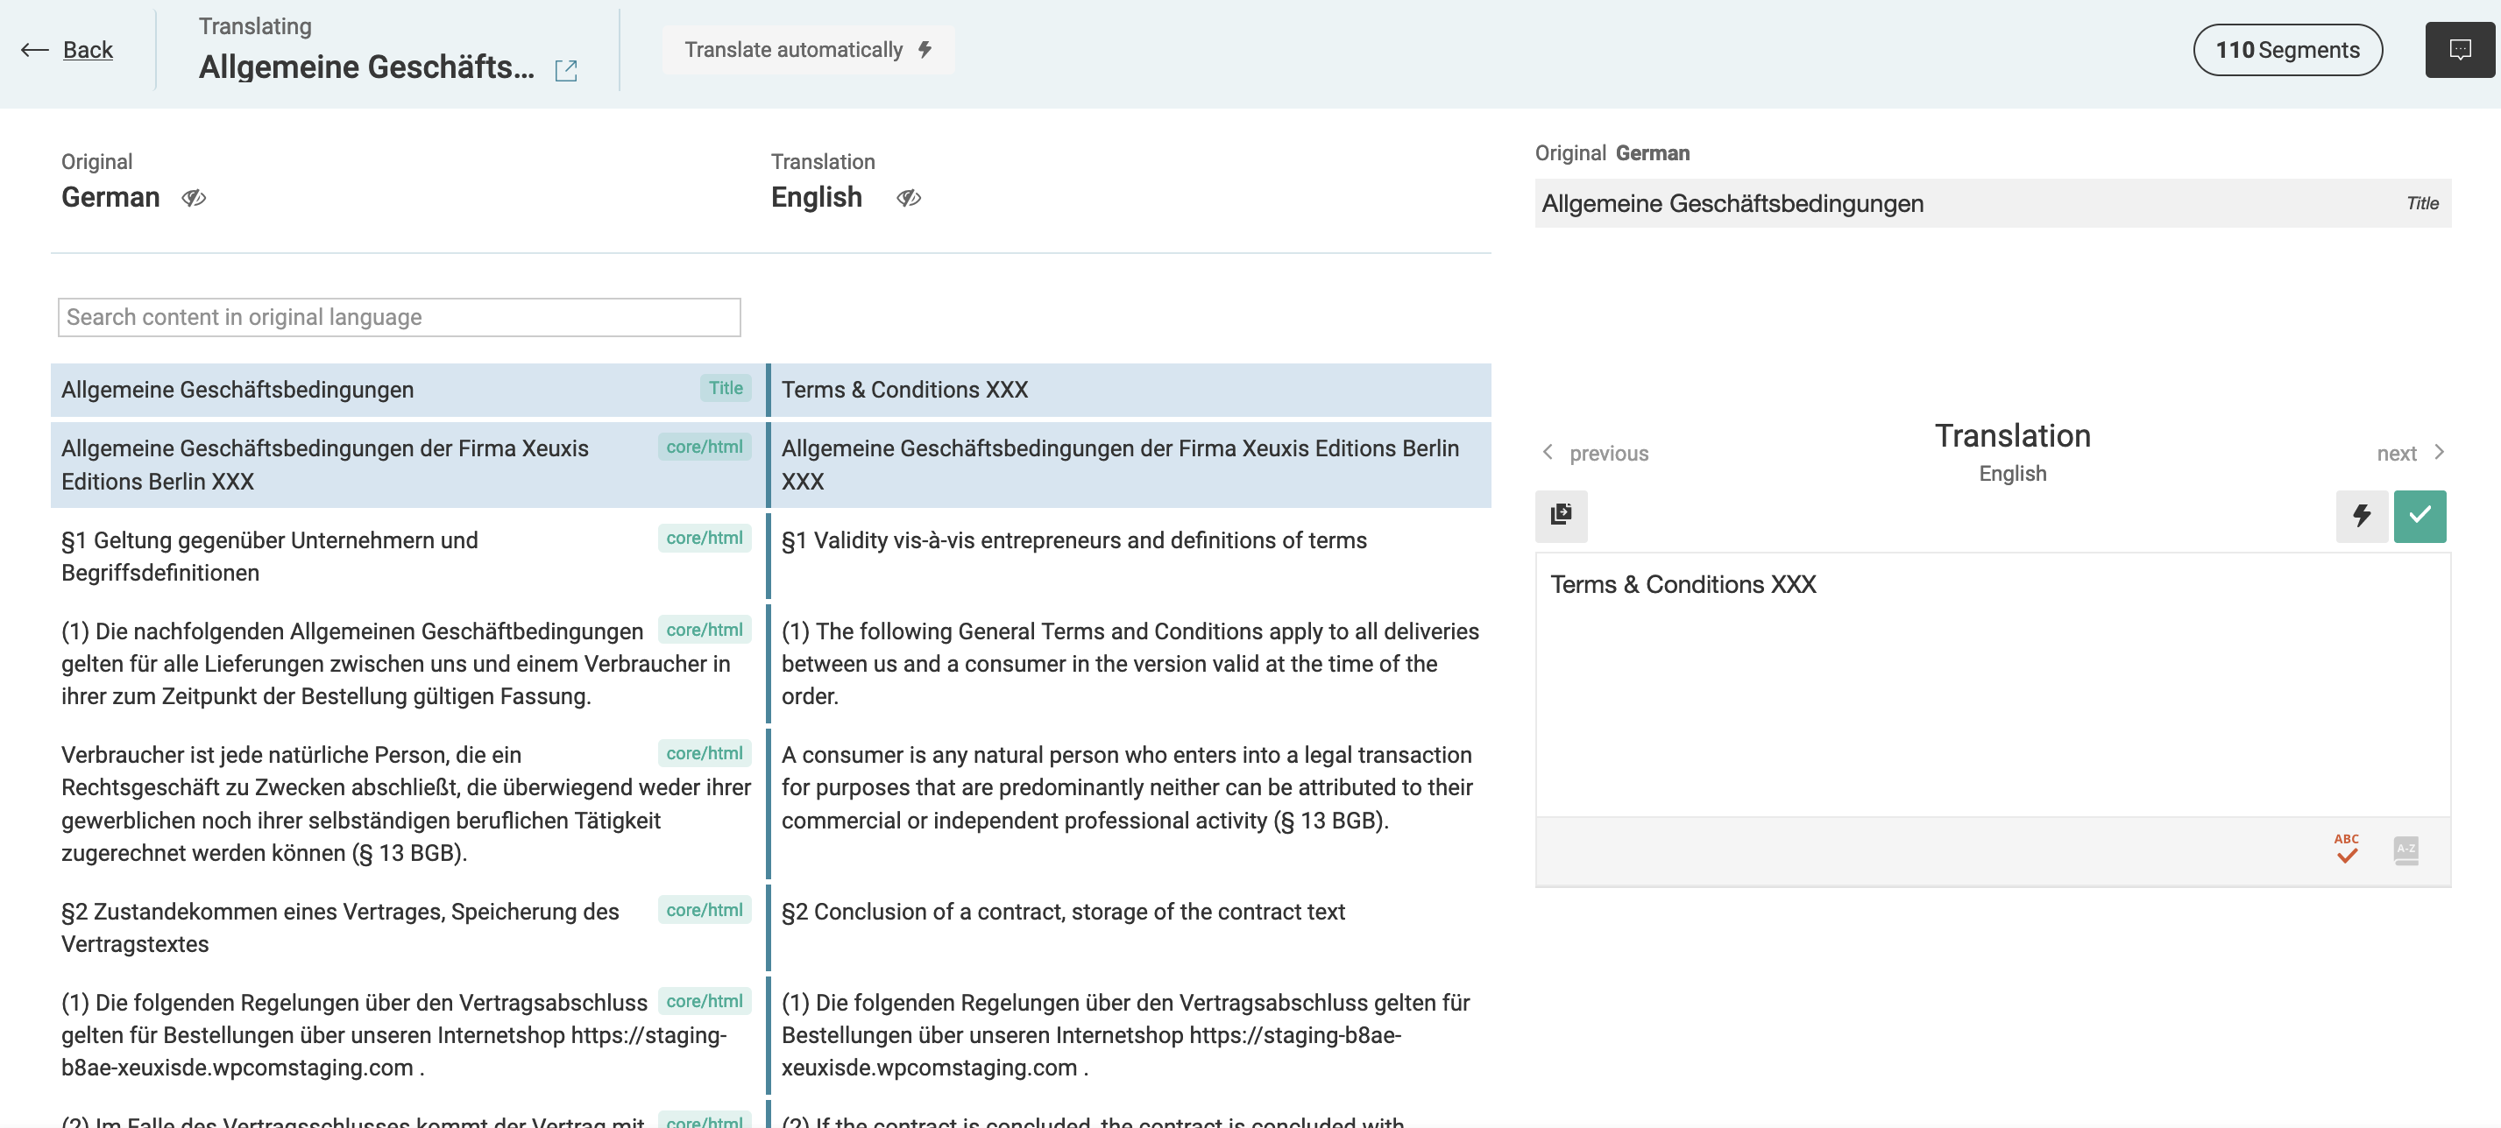Click the Title tag on first segment
Image resolution: width=2501 pixels, height=1128 pixels.
point(726,388)
